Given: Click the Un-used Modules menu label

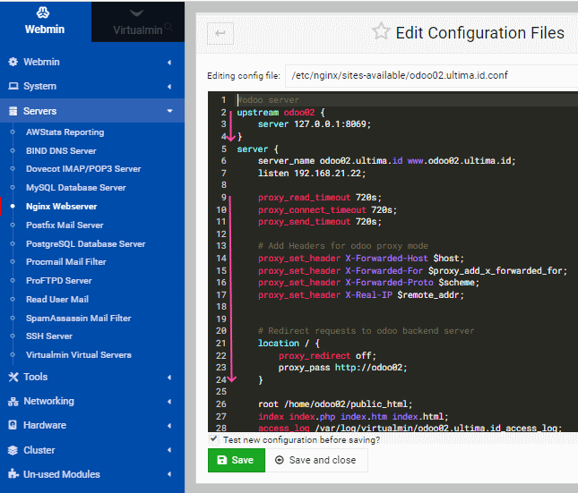Looking at the screenshot, I should tap(62, 474).
